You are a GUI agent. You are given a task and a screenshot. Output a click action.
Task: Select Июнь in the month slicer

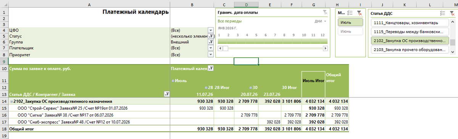point(350,32)
